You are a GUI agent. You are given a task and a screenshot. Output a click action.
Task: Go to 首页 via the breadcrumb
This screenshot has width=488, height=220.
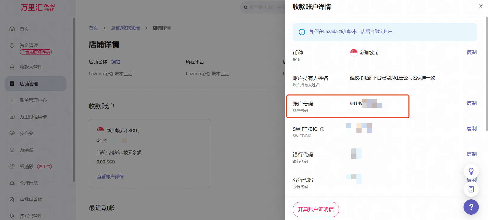tap(93, 28)
